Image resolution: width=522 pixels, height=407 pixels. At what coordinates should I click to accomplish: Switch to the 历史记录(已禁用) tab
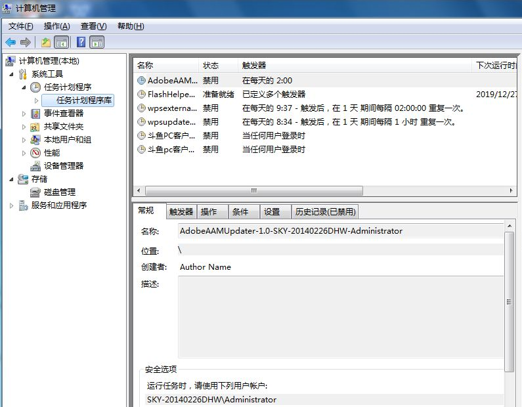(x=325, y=211)
